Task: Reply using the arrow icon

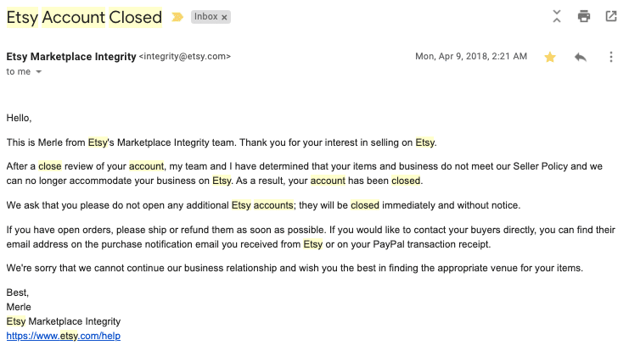Action: point(581,57)
